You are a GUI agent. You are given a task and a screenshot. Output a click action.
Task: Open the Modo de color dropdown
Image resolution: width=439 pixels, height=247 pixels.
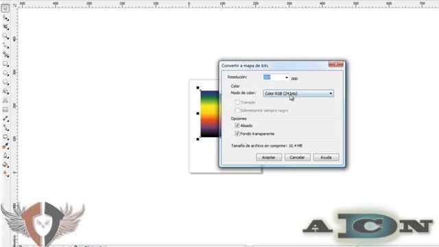click(298, 93)
